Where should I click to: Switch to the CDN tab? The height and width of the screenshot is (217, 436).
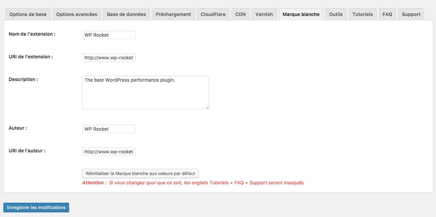240,14
